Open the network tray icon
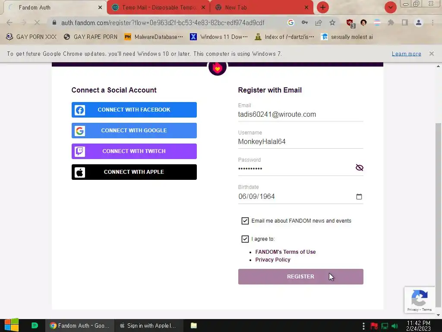 coord(385,326)
